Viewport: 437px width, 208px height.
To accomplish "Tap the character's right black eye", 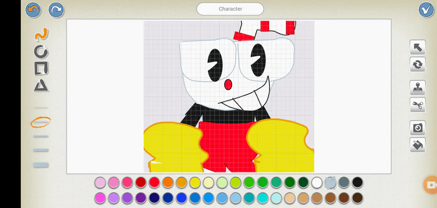I will 258,60.
